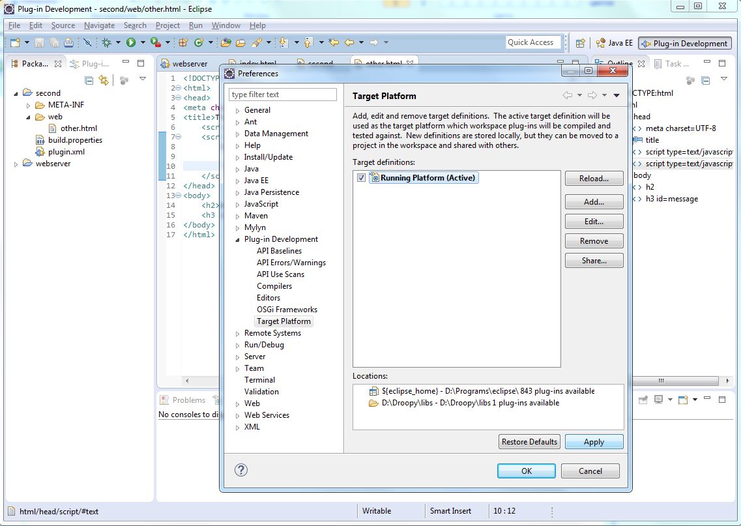Expand the Java preferences node
This screenshot has height=526, width=741.
click(237, 169)
